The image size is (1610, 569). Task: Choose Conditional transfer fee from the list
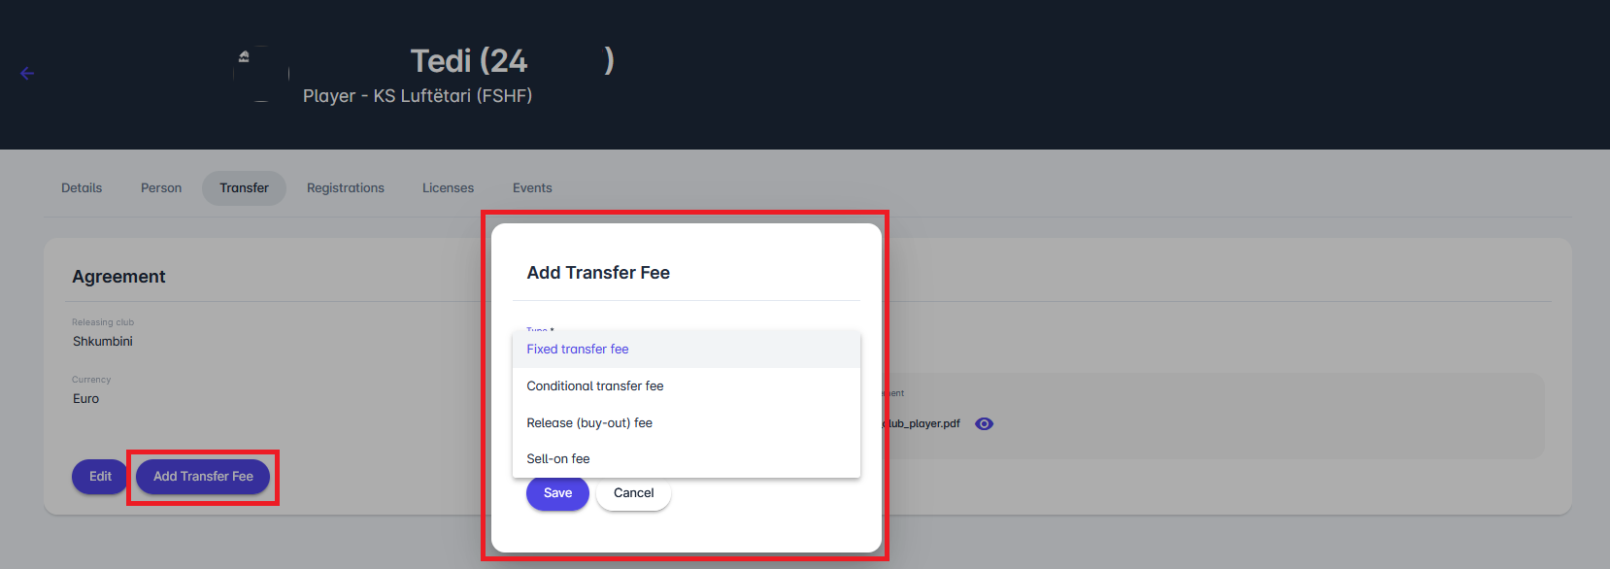tap(595, 386)
